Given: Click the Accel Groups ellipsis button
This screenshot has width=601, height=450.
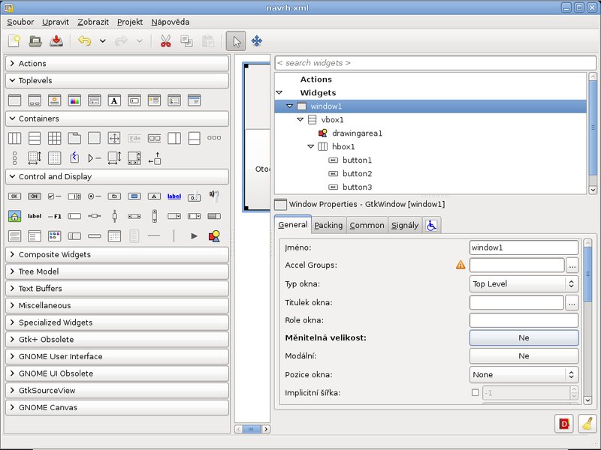Looking at the screenshot, I should click(572, 265).
